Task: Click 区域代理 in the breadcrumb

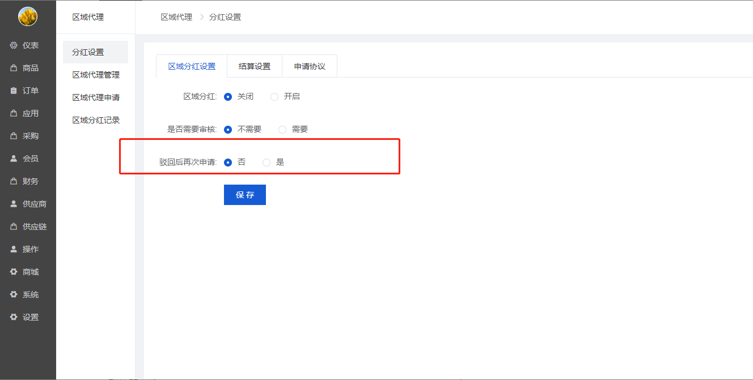Action: pyautogui.click(x=176, y=17)
